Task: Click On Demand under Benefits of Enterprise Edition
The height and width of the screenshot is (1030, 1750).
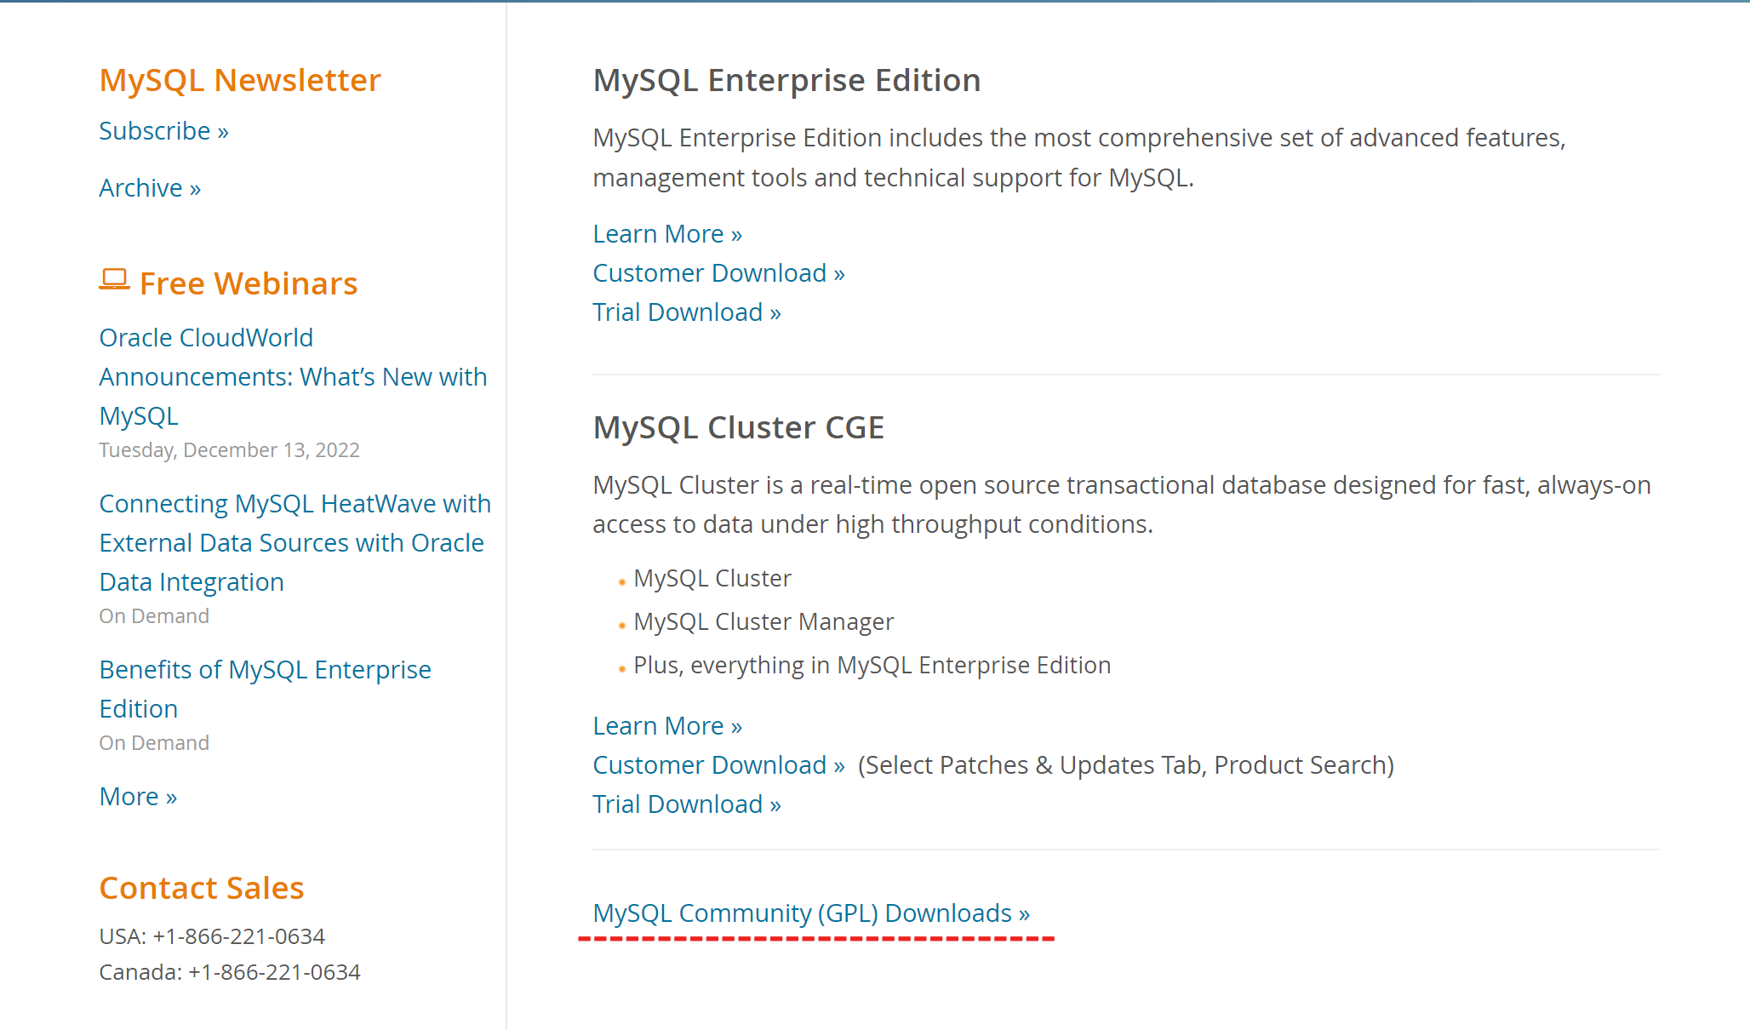Action: coord(154,743)
